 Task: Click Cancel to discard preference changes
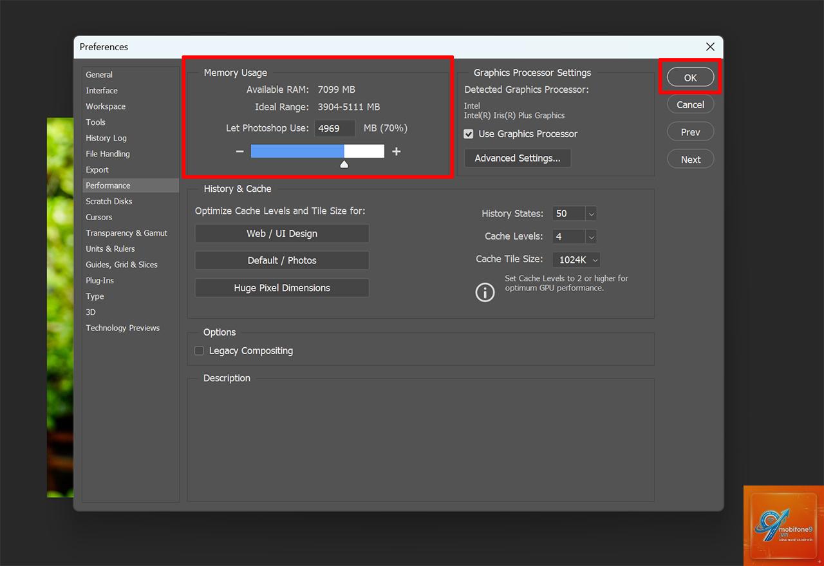click(x=691, y=104)
